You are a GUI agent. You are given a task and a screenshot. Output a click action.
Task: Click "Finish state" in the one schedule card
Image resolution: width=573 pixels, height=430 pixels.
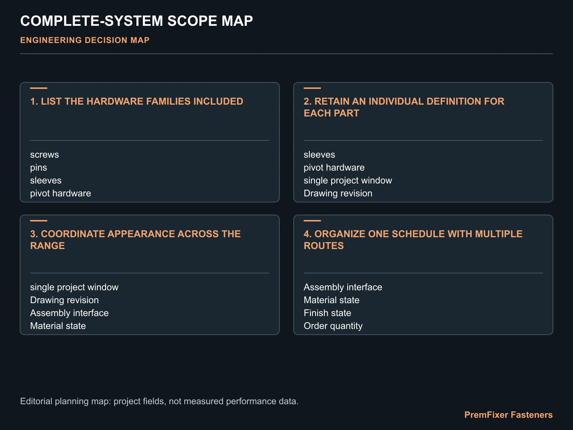(327, 313)
